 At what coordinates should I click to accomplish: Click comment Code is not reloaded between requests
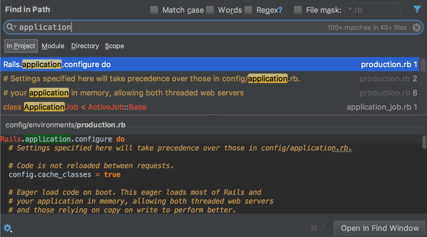91,165
